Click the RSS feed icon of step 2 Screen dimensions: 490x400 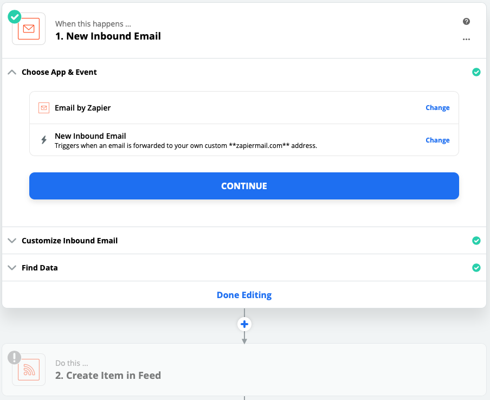(29, 369)
